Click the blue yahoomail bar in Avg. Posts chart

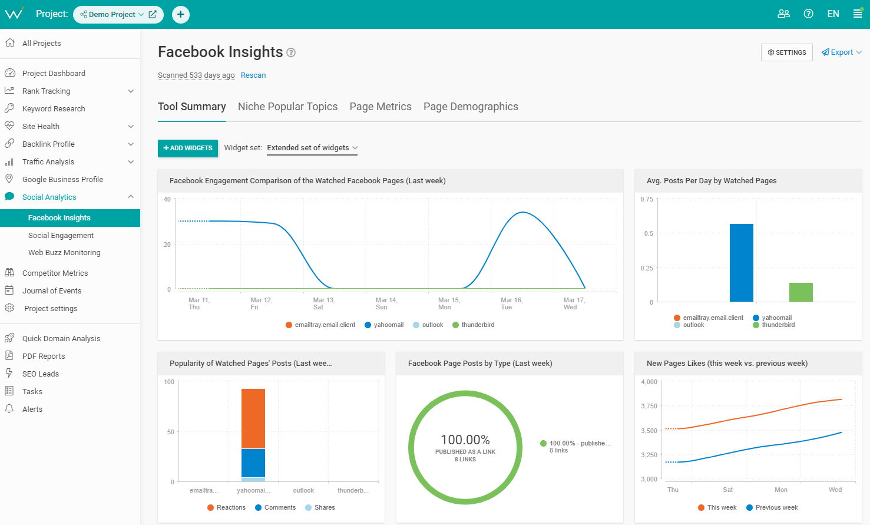(x=742, y=263)
